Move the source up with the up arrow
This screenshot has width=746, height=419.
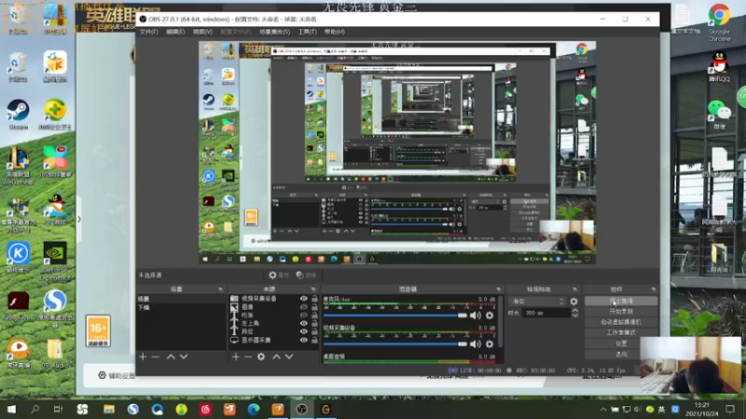(276, 357)
